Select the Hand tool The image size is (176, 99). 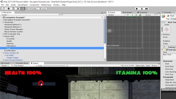pyautogui.click(x=4, y=9)
